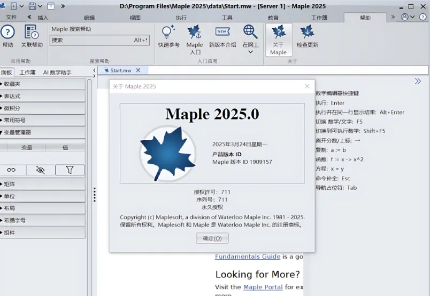Open Maple Portal (Maple 入口)
The width and height of the screenshot is (430, 296).
195,40
